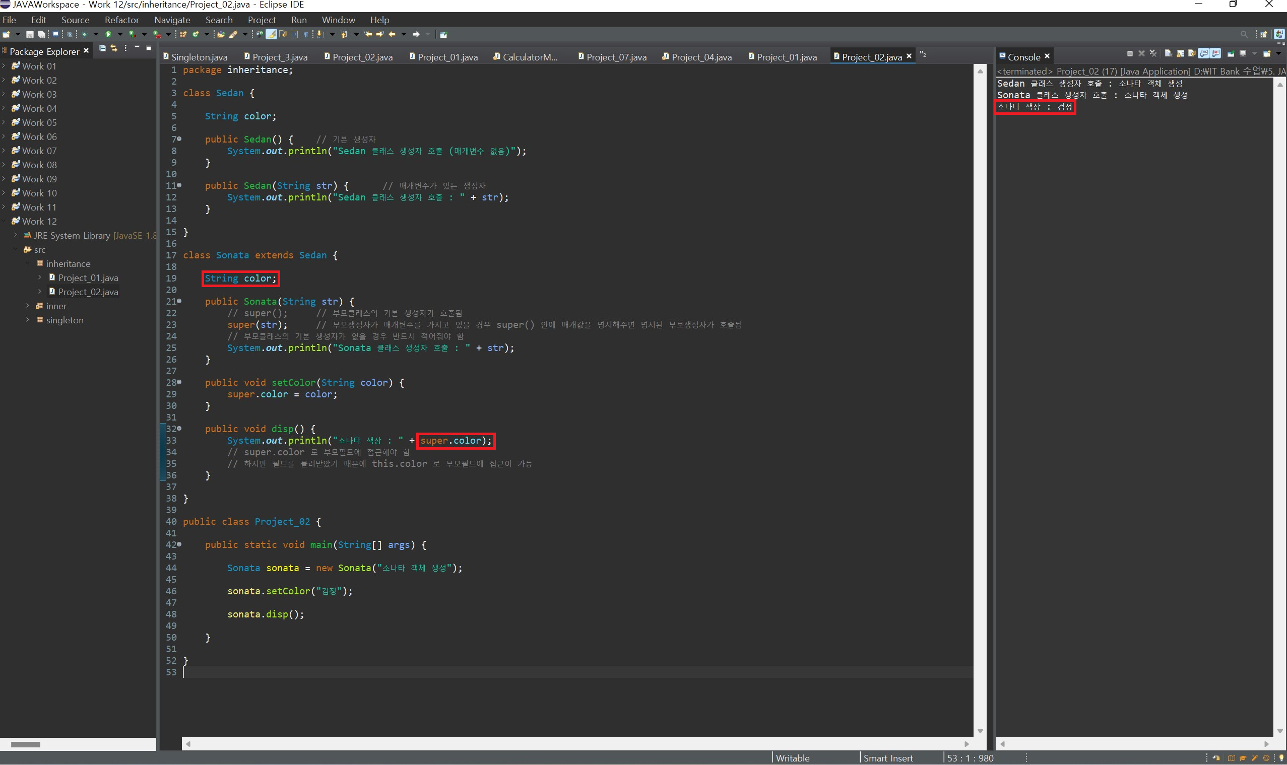The height and width of the screenshot is (765, 1287).
Task: Open Project_01.java in inheritance package
Action: [88, 278]
